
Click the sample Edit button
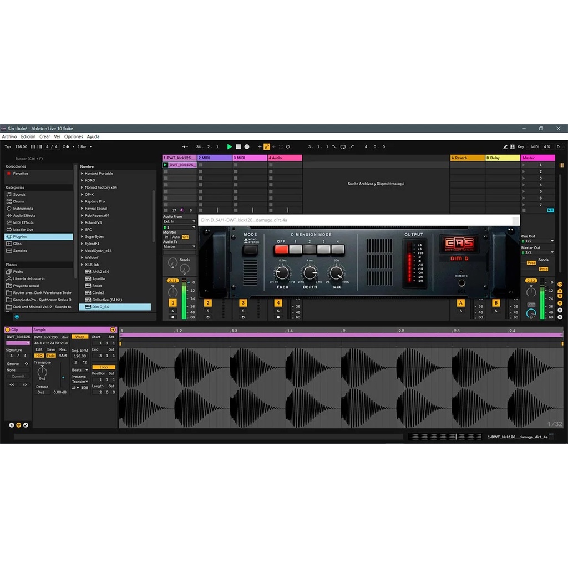(39, 349)
